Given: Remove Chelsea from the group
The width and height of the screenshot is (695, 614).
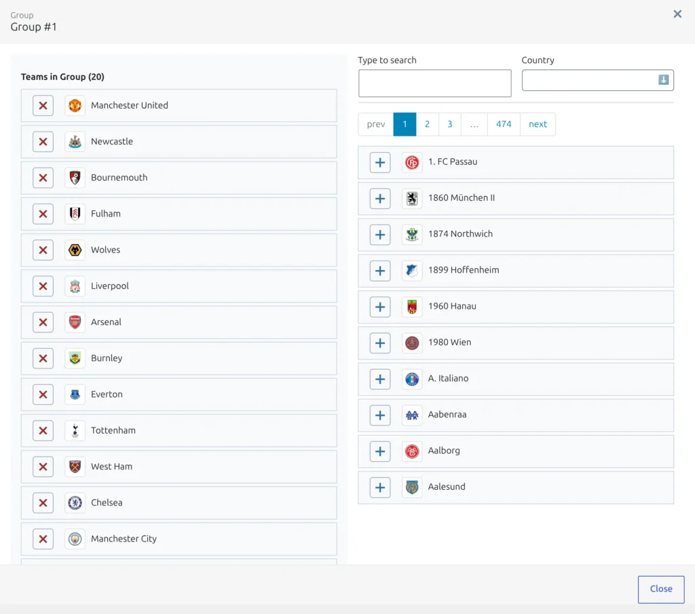Looking at the screenshot, I should (x=43, y=503).
